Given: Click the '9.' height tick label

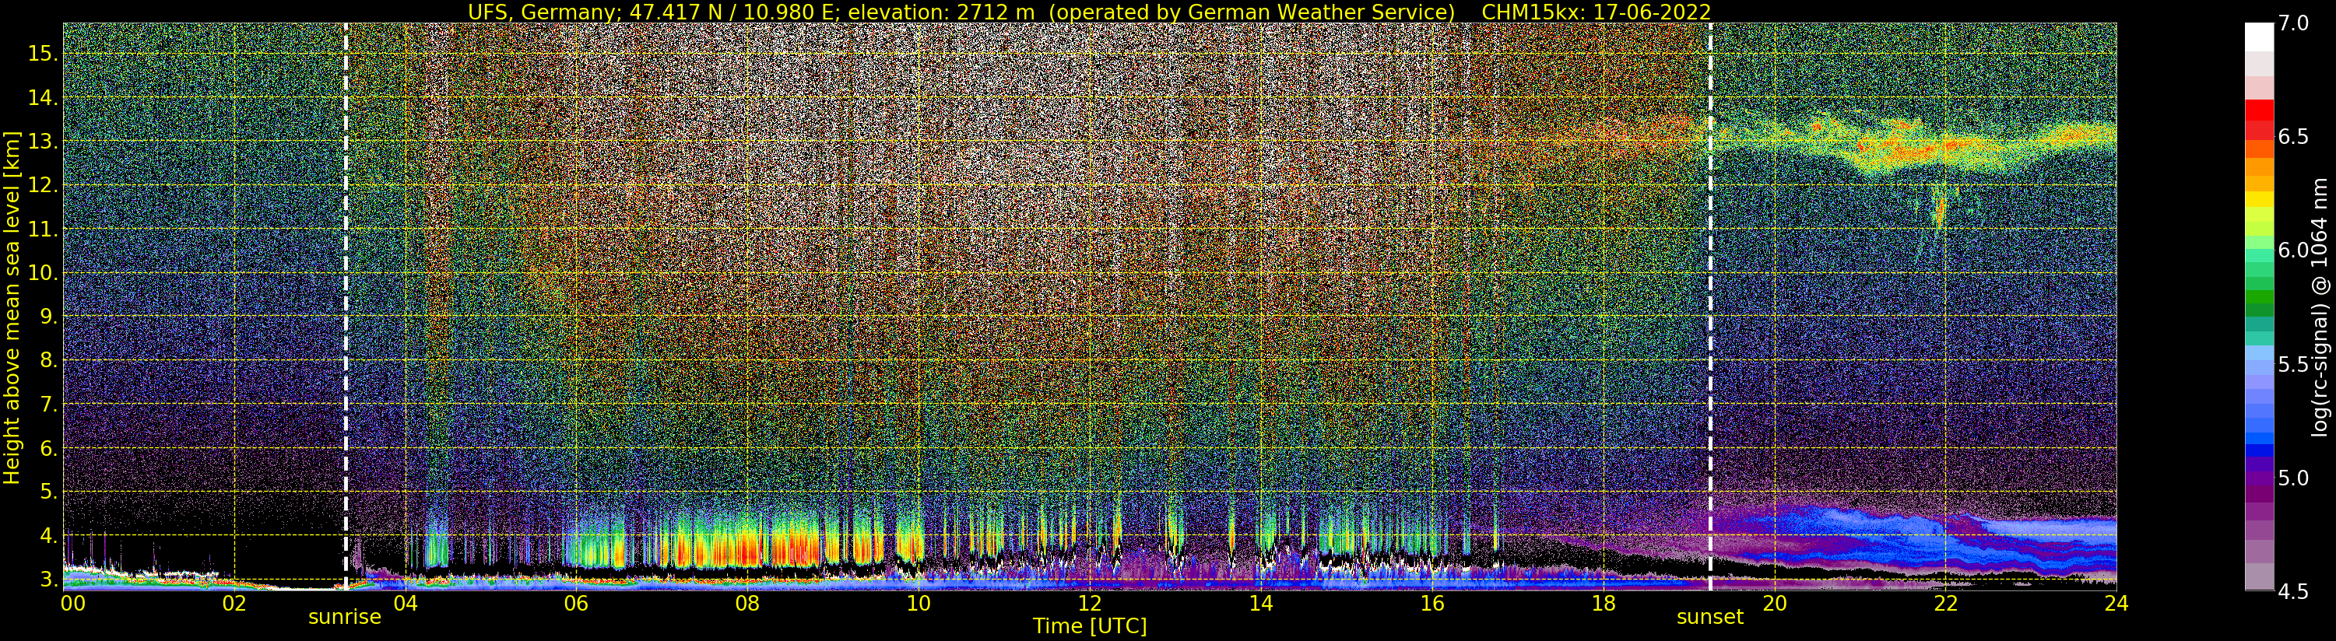Looking at the screenshot, I should coord(48,317).
